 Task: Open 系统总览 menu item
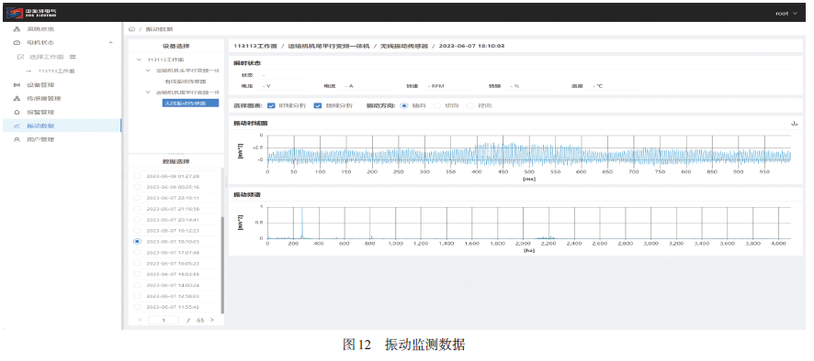click(40, 29)
